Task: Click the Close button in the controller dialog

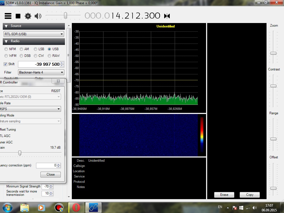Action: click(x=50, y=174)
